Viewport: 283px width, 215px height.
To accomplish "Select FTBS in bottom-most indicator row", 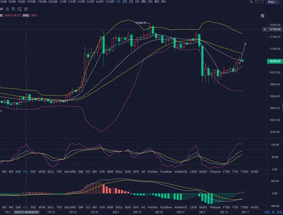I will (226, 207).
